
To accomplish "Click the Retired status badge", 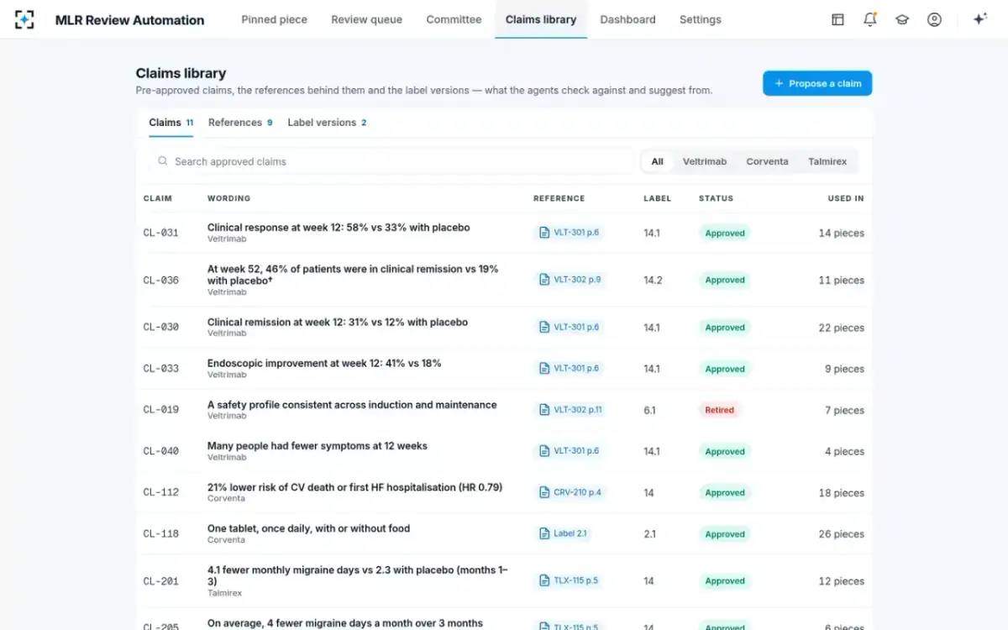I will pyautogui.click(x=720, y=410).
